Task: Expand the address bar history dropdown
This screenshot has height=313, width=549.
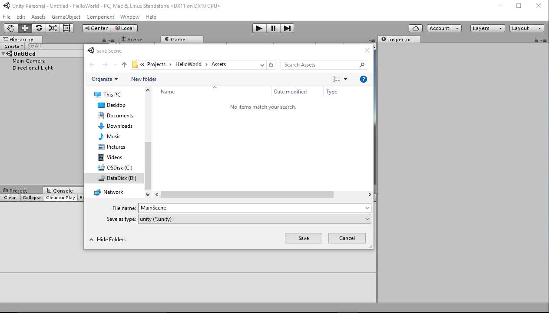Action: point(262,65)
